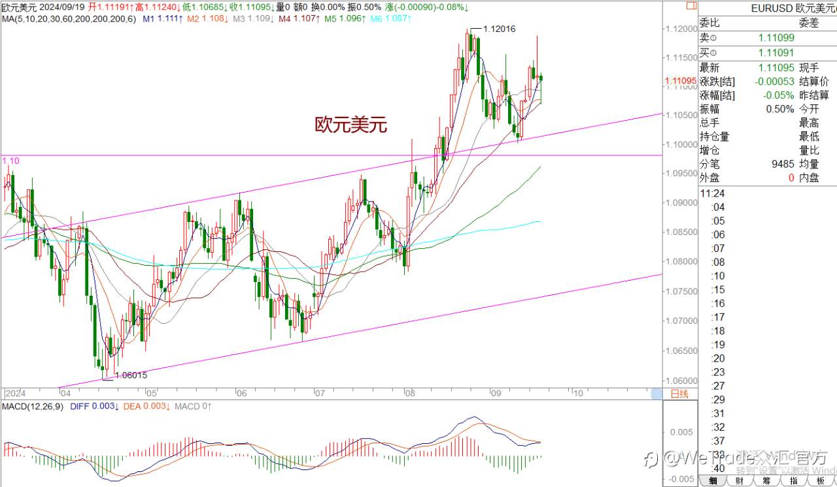Click the :23 tick row
This screenshot has height=487, width=837.
pos(717,372)
